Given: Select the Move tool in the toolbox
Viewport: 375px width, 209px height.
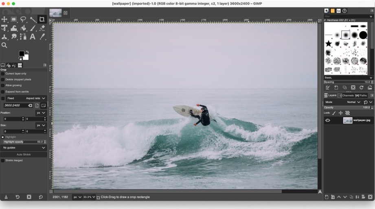Looking at the screenshot, I should [x=4, y=20].
